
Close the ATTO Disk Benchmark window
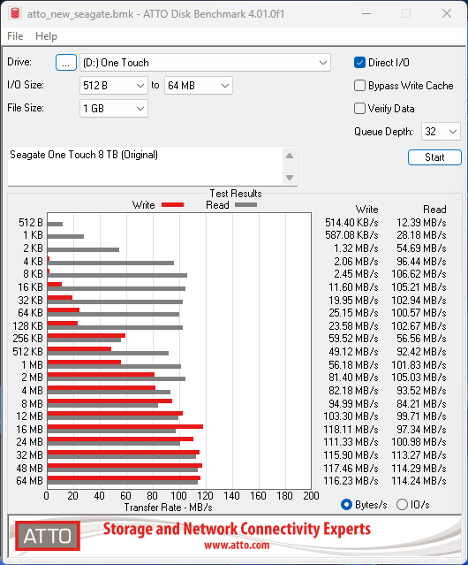(447, 13)
